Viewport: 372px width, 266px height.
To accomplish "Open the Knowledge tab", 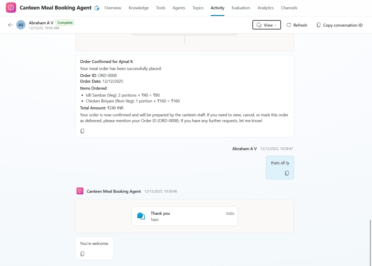I will [139, 8].
